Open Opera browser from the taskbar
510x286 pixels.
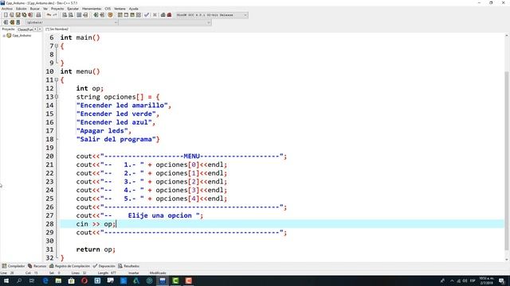pyautogui.click(x=84, y=280)
